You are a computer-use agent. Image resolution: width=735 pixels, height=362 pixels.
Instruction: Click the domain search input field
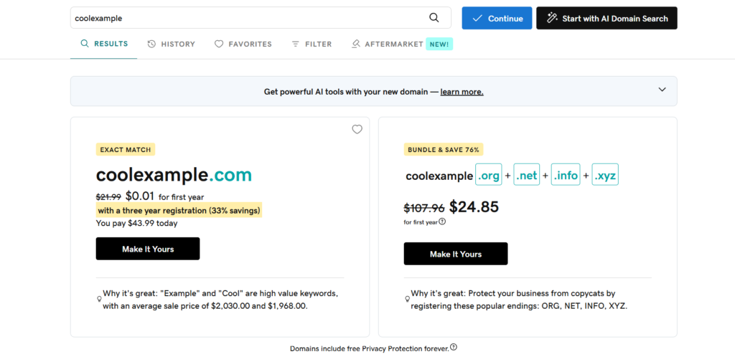click(x=248, y=18)
